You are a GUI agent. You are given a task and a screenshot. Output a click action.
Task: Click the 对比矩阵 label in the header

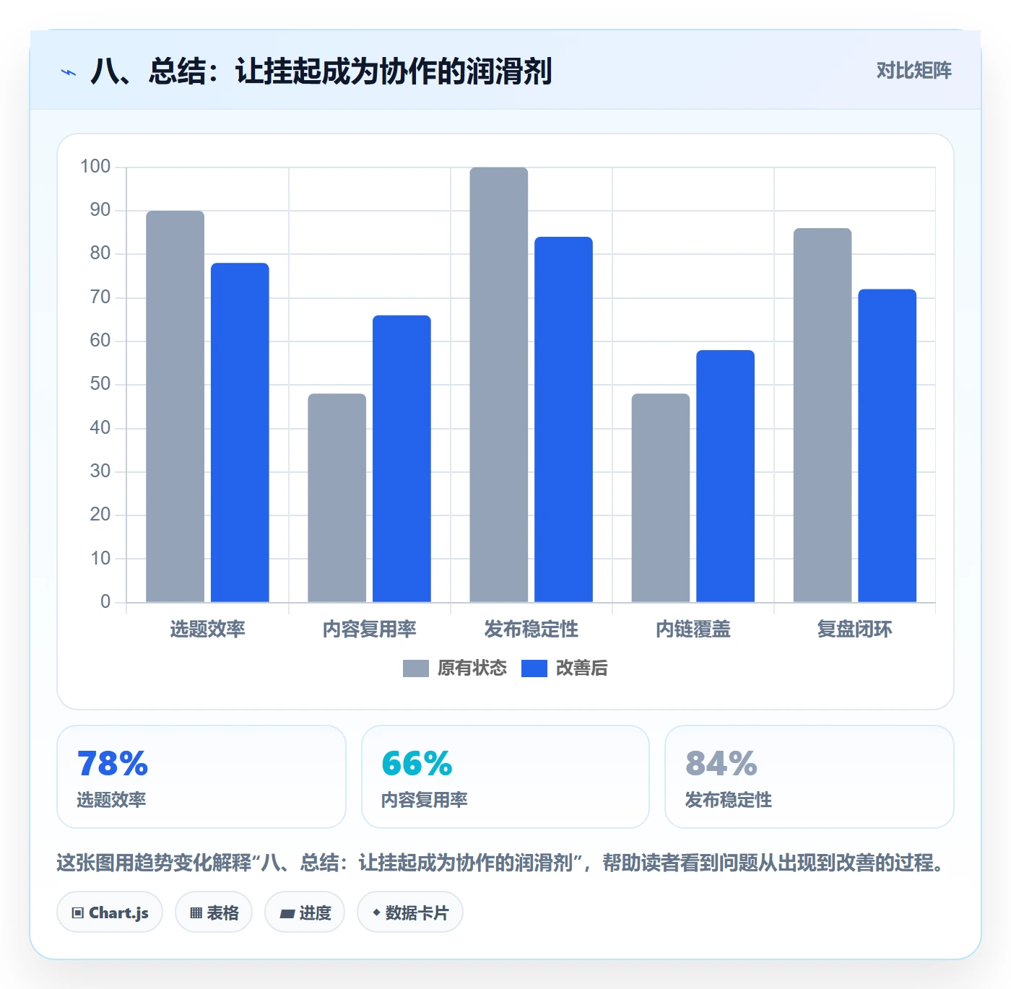pyautogui.click(x=914, y=70)
